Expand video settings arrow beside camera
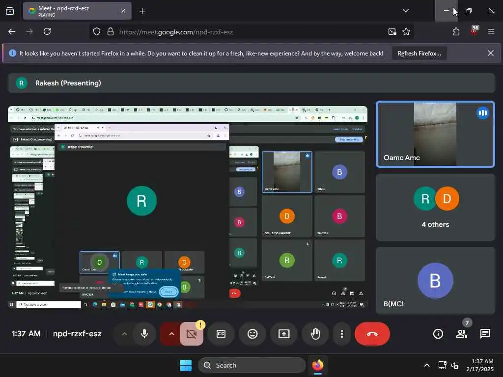Image resolution: width=503 pixels, height=377 pixels. tap(171, 334)
